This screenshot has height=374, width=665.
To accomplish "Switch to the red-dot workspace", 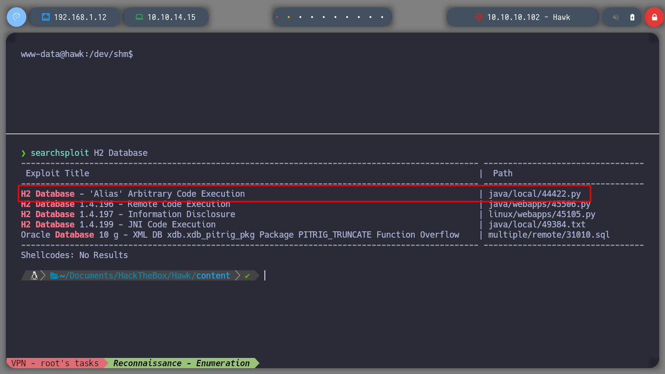I will (277, 17).
